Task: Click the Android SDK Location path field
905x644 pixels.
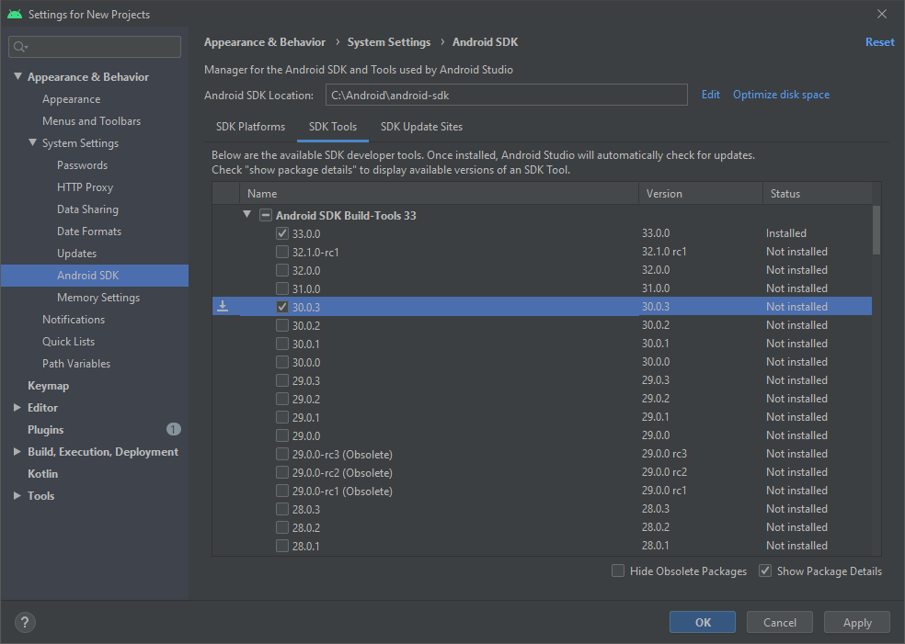Action: pos(506,95)
